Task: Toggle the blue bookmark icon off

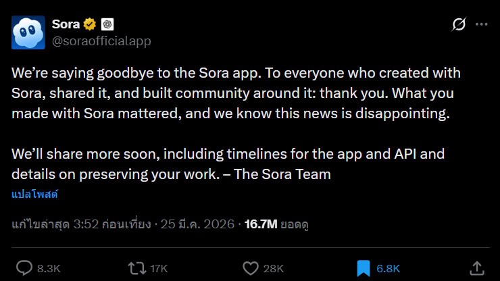Action: point(363,268)
